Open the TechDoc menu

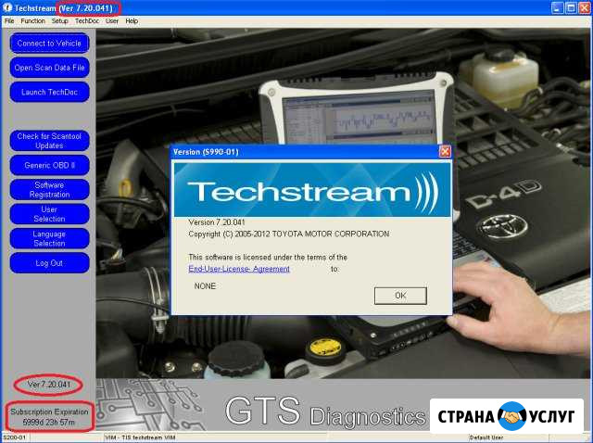(x=86, y=20)
